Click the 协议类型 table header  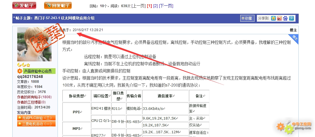(x=76, y=96)
